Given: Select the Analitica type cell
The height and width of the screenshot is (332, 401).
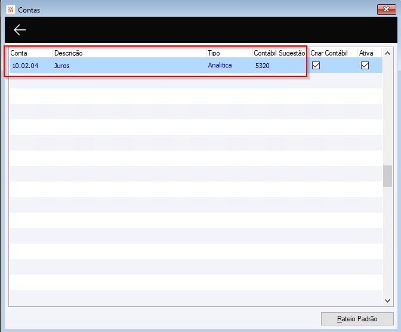Looking at the screenshot, I should click(x=229, y=65).
